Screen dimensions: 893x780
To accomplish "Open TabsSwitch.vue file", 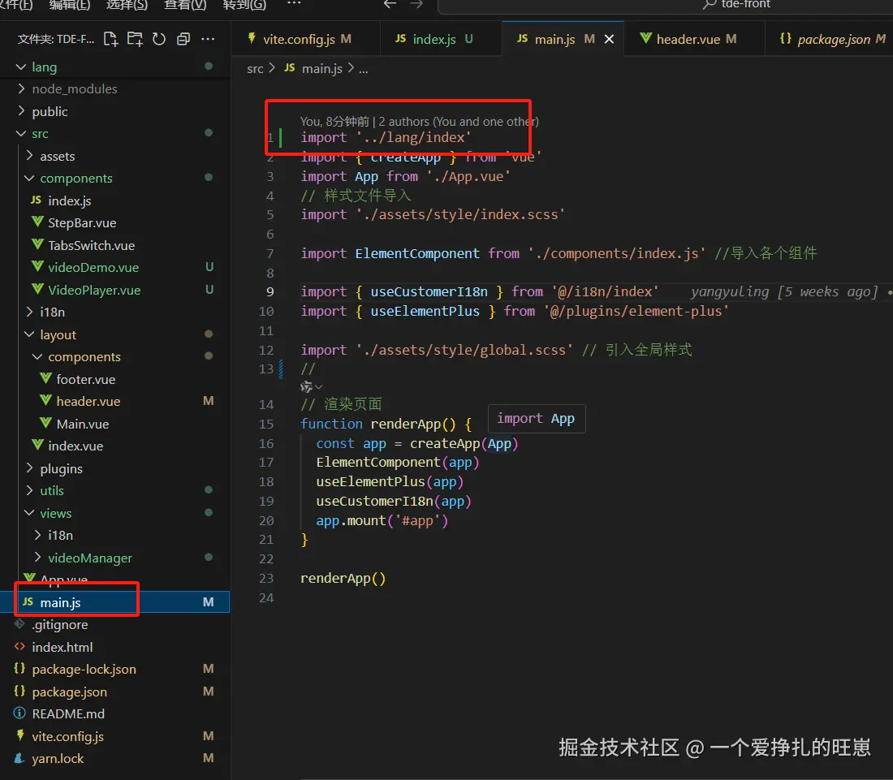I will [115, 245].
